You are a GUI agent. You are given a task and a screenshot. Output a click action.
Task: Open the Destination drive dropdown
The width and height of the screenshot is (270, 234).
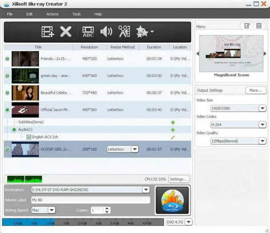(x=146, y=190)
